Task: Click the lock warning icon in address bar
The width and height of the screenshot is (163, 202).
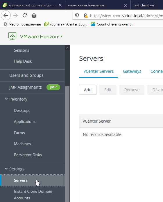Action: tap(85, 16)
